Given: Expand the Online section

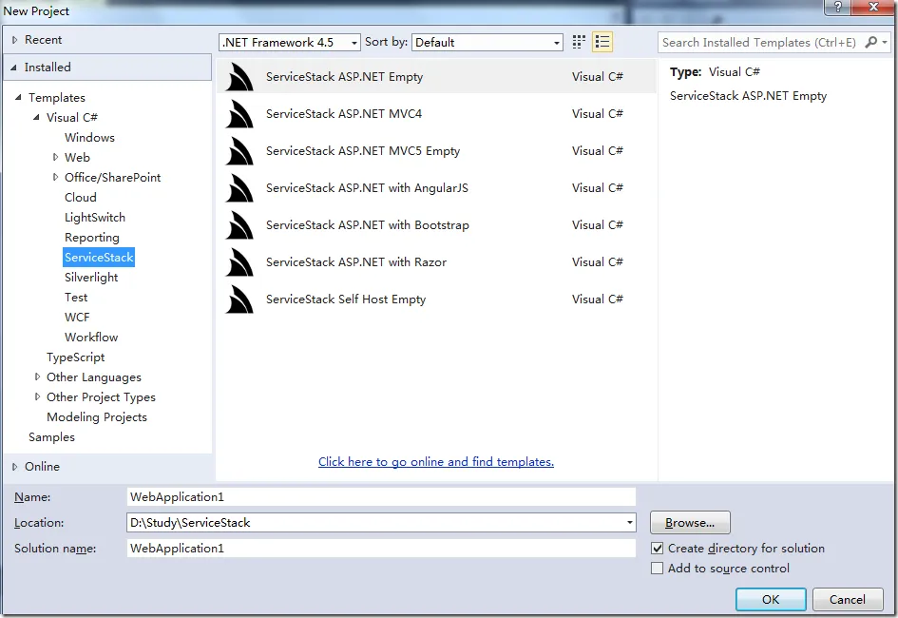Looking at the screenshot, I should (x=15, y=467).
